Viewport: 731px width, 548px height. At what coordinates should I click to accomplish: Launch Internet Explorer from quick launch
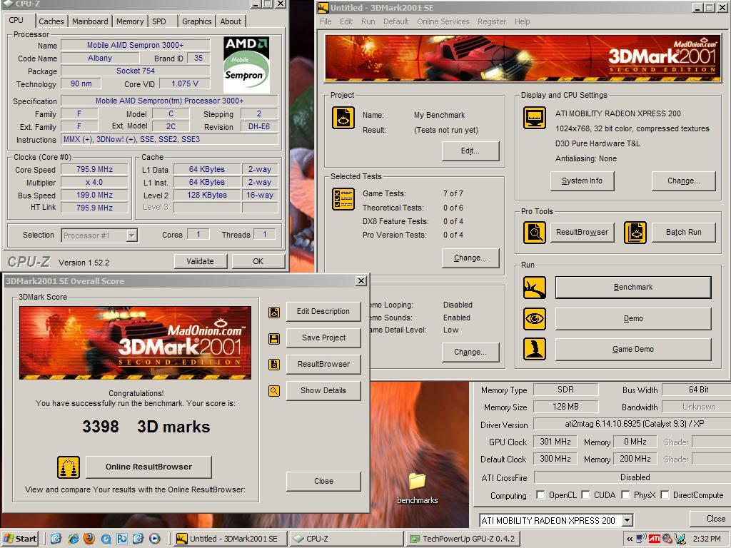(x=74, y=539)
